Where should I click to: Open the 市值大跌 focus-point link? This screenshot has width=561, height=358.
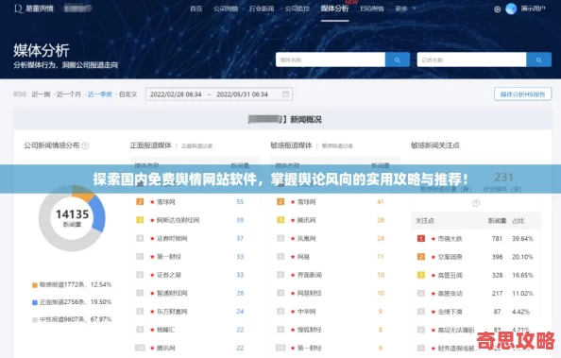[450, 239]
